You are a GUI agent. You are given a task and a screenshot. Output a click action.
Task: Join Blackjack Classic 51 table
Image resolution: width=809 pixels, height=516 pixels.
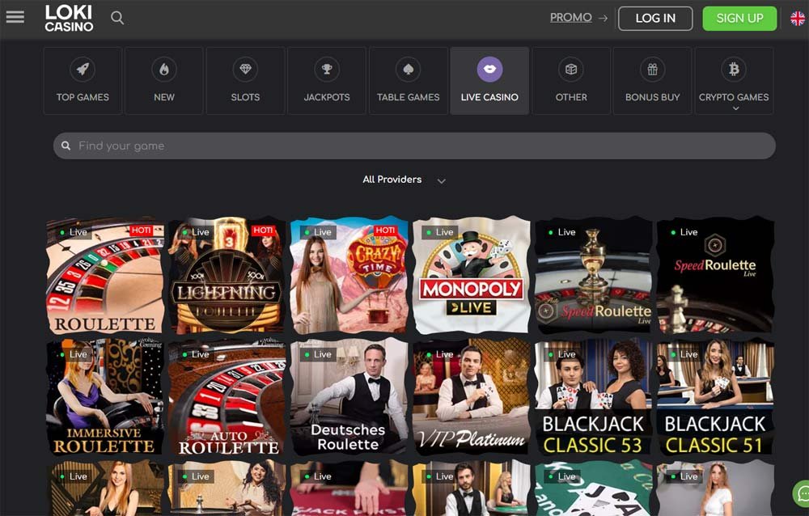716,397
